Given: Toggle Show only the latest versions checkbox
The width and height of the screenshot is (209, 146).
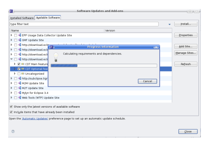Looking at the screenshot, I should tap(11, 107).
